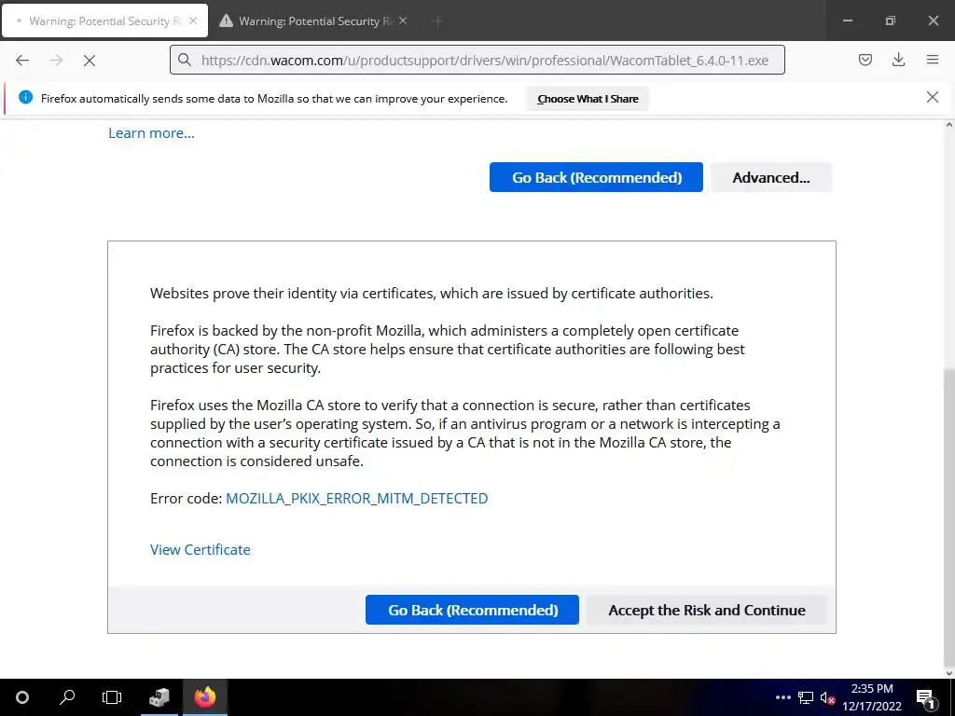The image size is (955, 716).
Task: Click the scrollbar up arrow
Action: (x=948, y=125)
